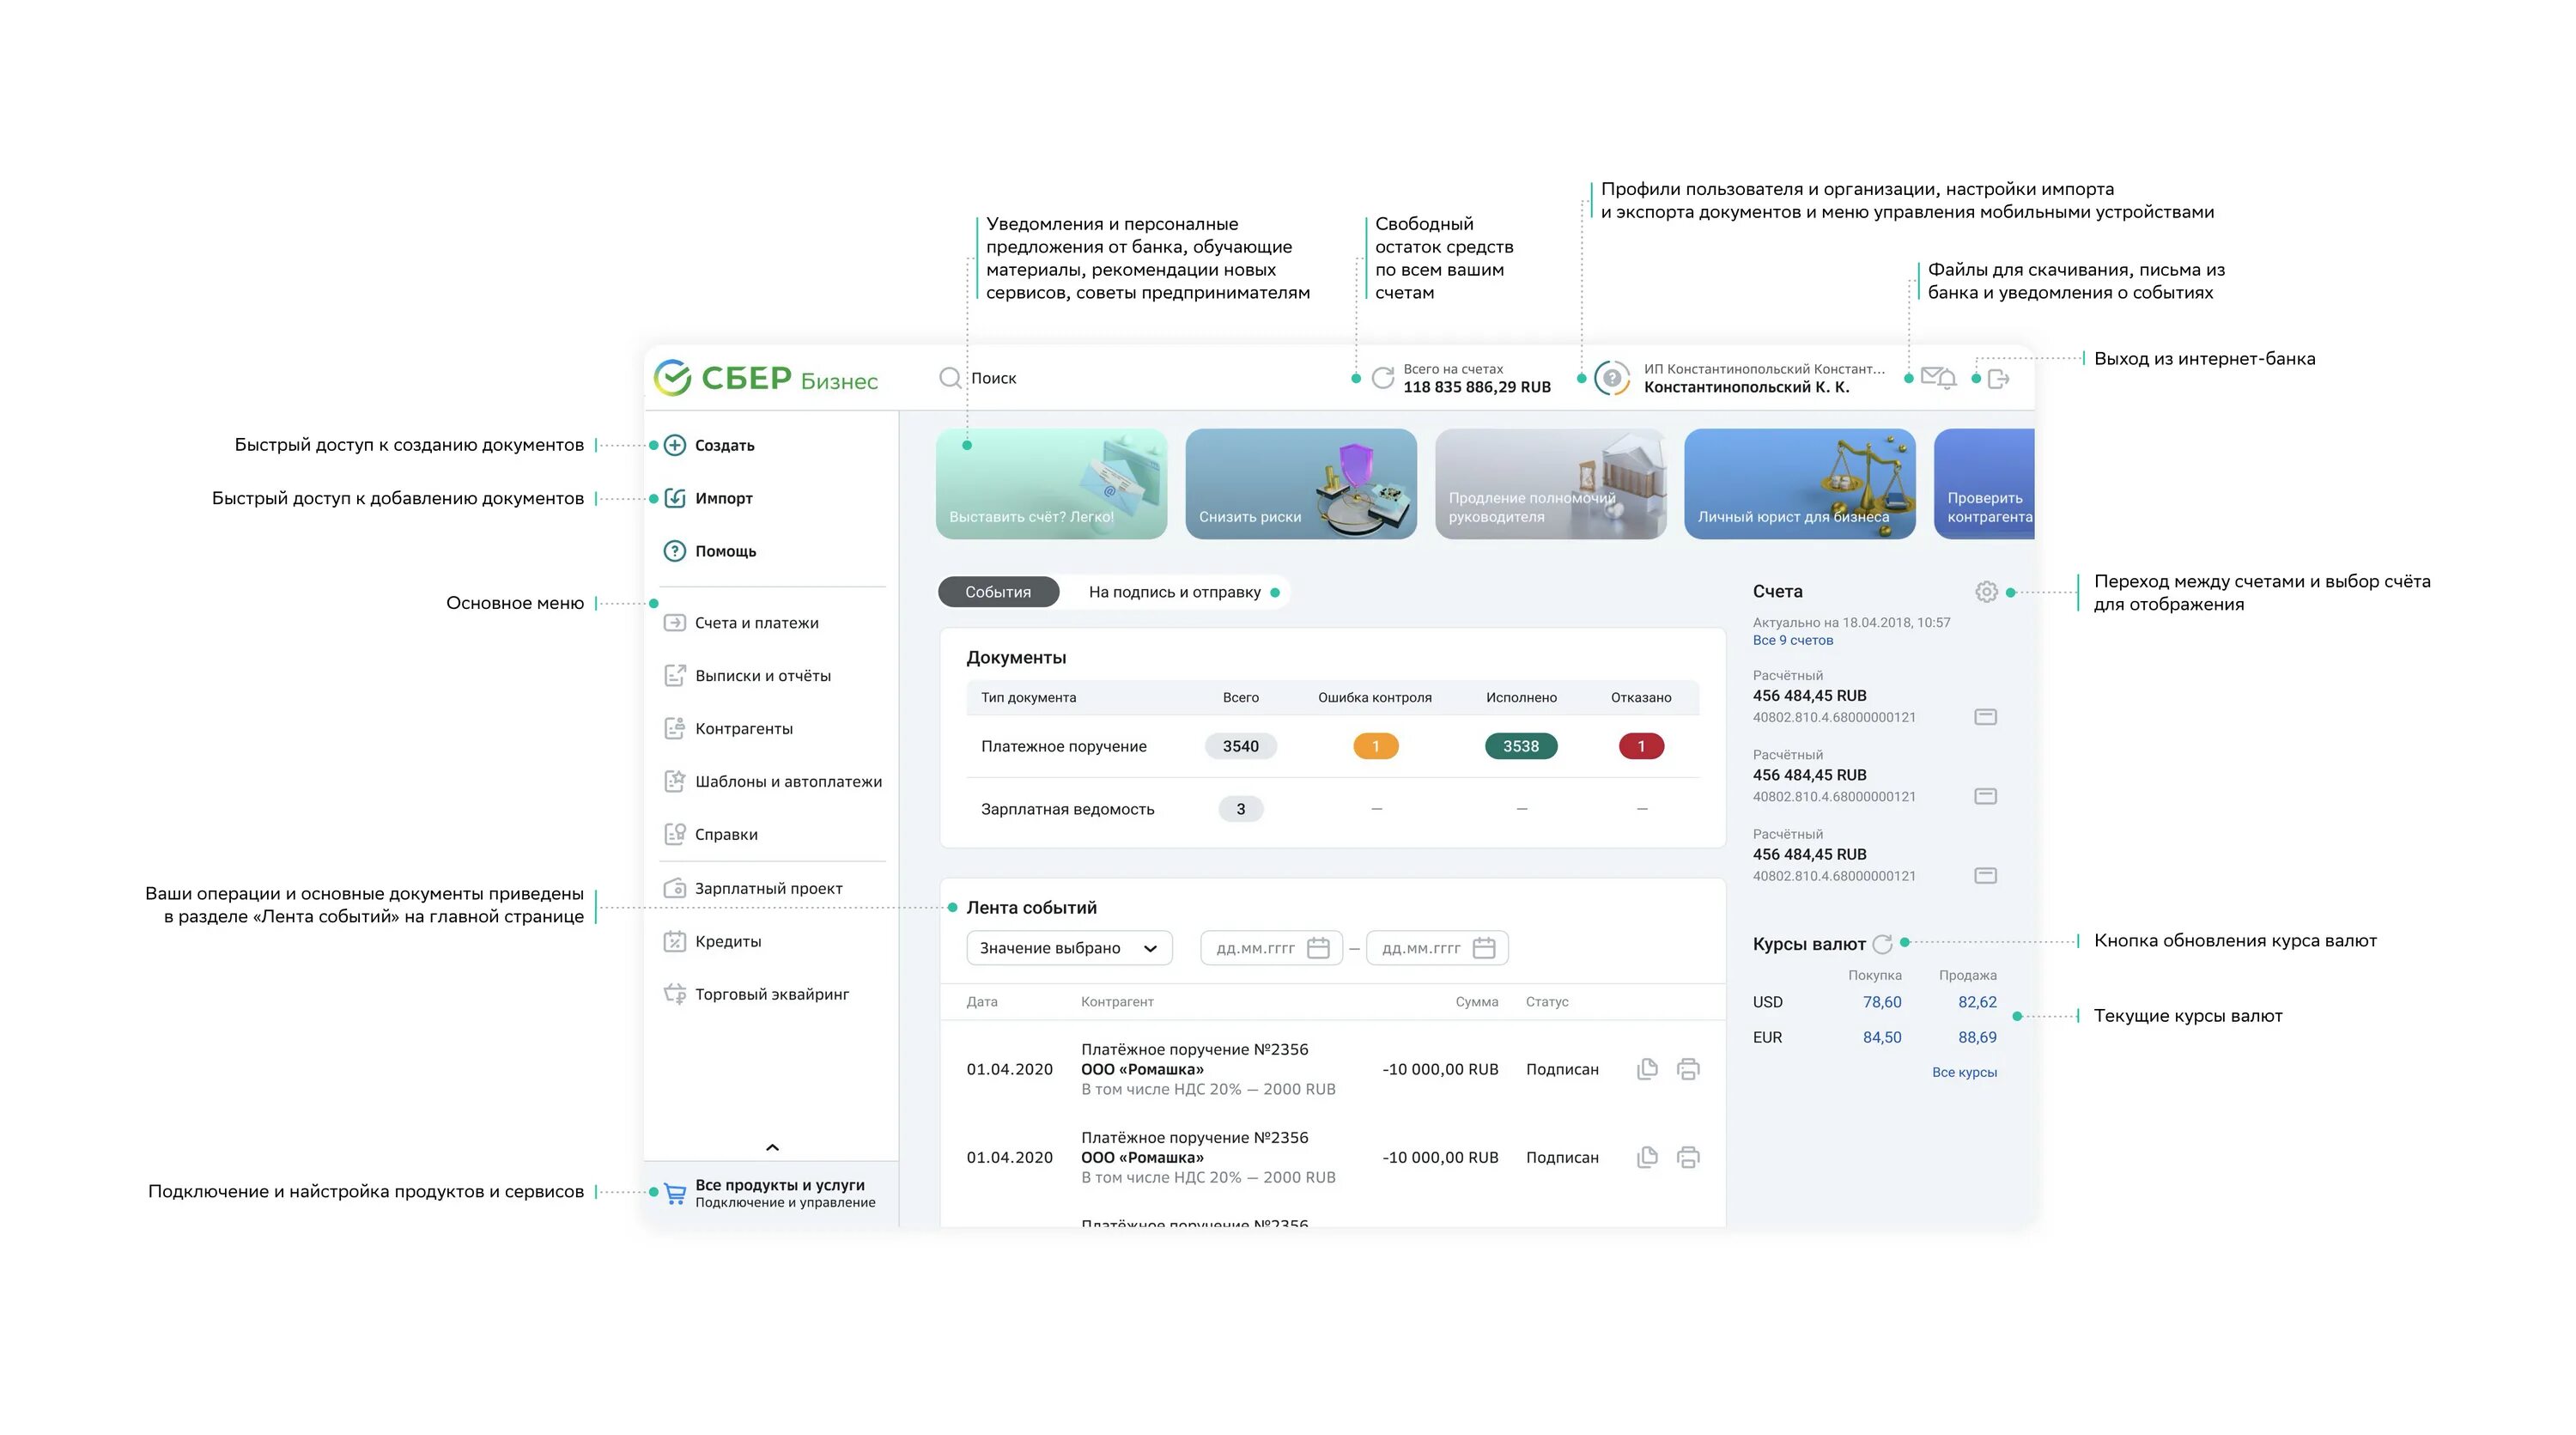Image resolution: width=2576 pixels, height=1435 pixels.
Task: Click green executed badge 3538
Action: 1521,746
